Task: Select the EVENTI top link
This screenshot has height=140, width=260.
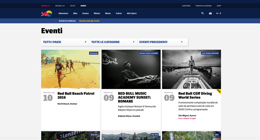Action: (83, 6)
